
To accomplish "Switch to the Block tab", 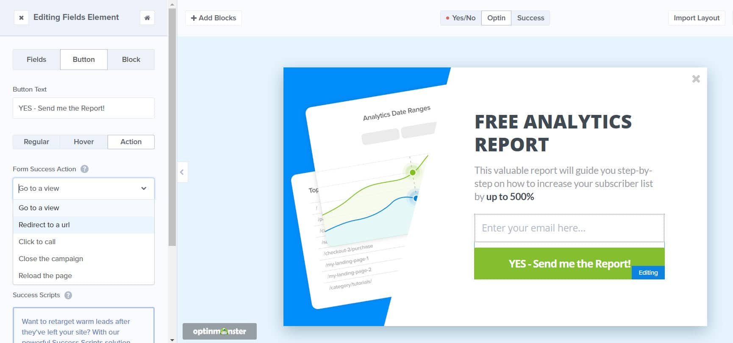I will [x=131, y=59].
